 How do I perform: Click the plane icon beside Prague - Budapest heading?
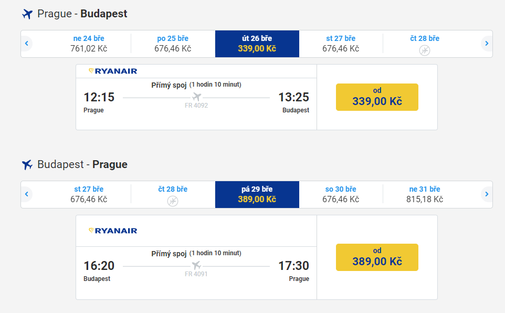click(27, 14)
